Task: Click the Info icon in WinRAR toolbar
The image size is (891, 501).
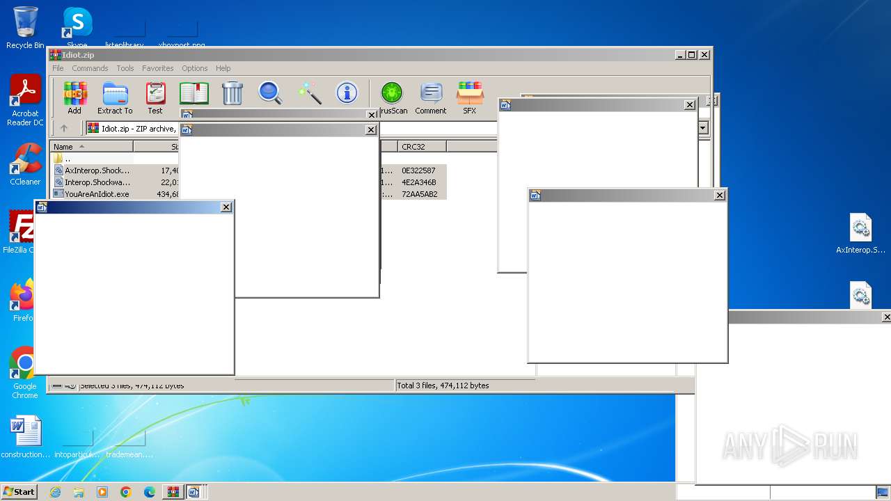Action: pos(347,93)
